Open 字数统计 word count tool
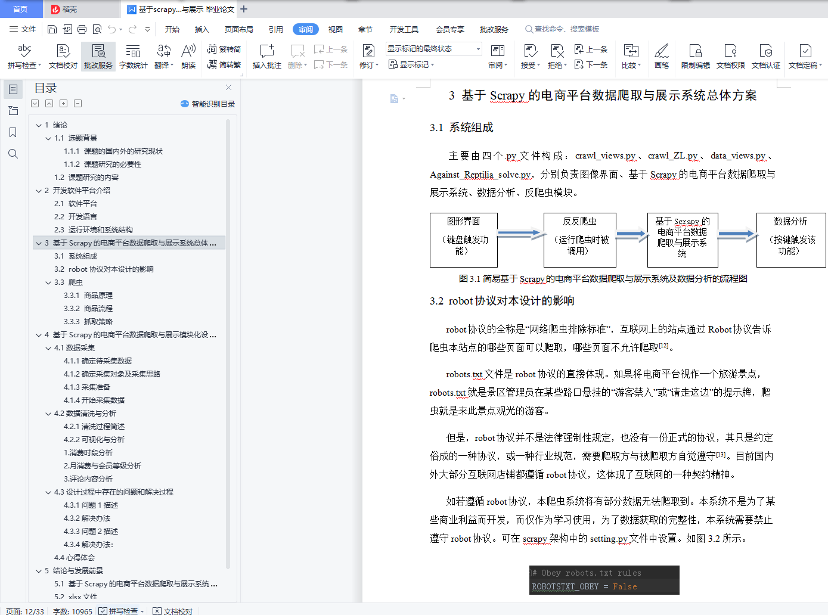Viewport: 828px width, 615px height. [x=133, y=57]
